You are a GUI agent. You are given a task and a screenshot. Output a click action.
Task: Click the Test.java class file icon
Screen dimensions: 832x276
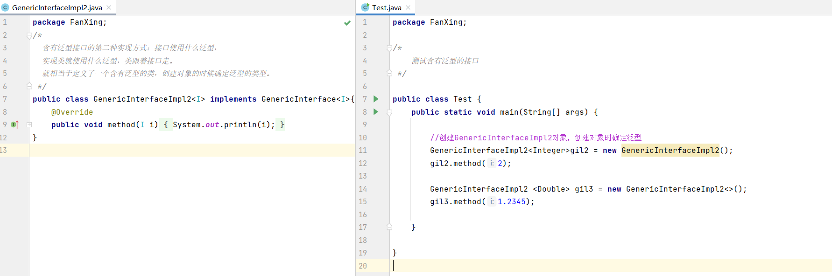pyautogui.click(x=365, y=7)
